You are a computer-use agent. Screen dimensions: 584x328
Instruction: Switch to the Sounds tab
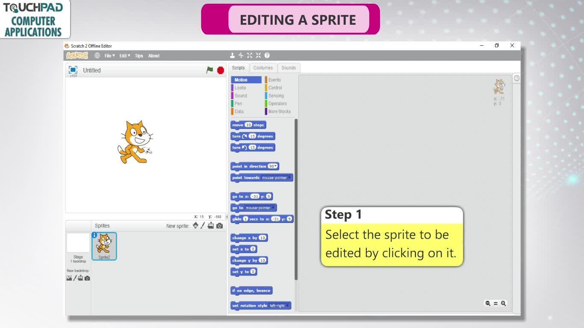pos(289,68)
